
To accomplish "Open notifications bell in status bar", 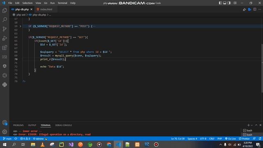I will [x=260, y=139].
